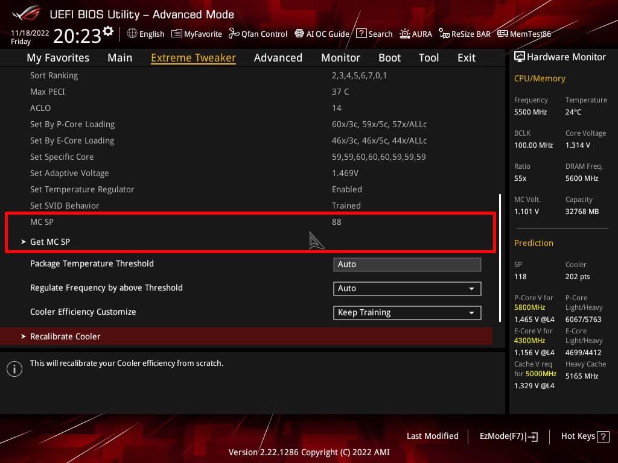Click the Core Voltage 1.314 V reading

(578, 145)
